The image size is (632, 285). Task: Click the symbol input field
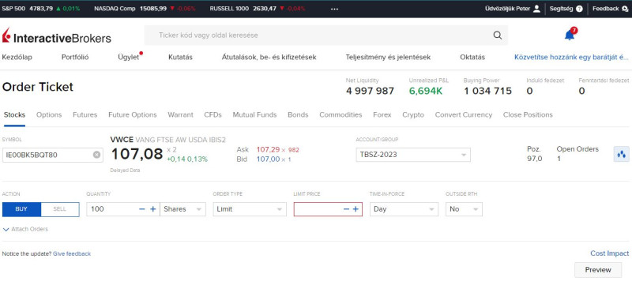point(52,155)
